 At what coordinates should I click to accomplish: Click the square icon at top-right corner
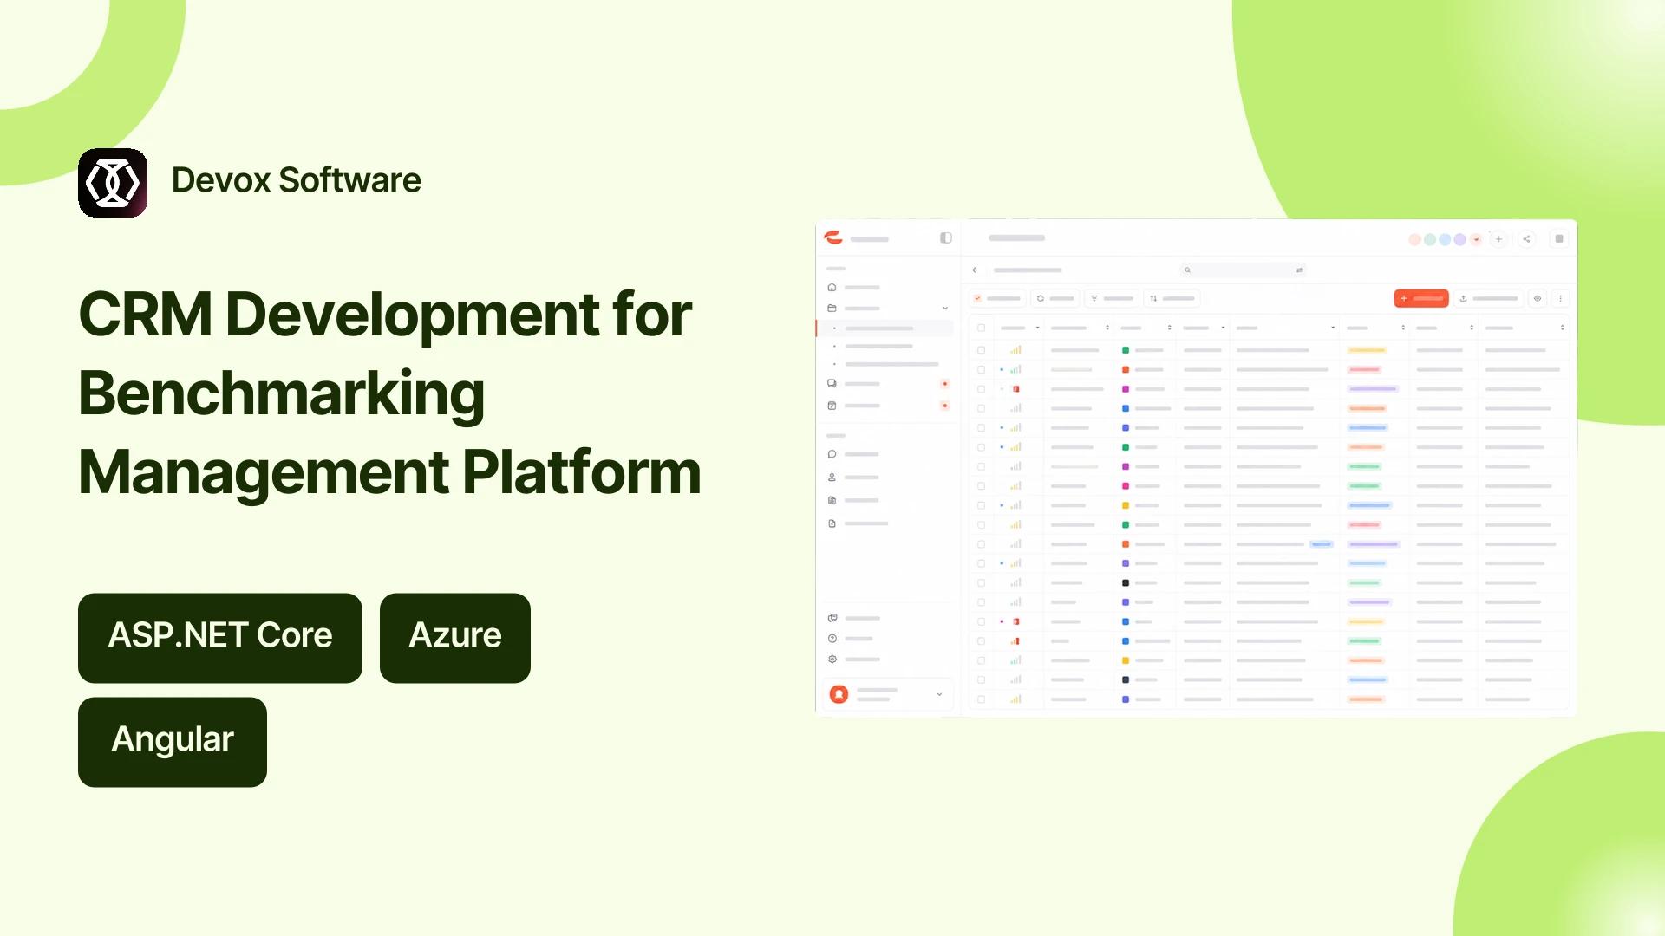1559,239
